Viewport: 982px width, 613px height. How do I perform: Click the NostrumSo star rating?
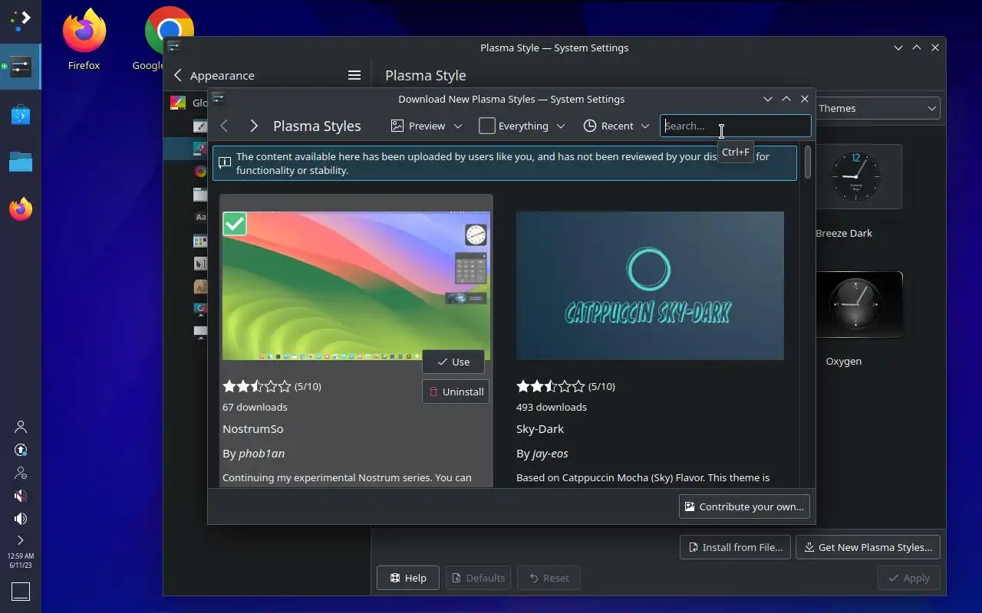click(257, 386)
